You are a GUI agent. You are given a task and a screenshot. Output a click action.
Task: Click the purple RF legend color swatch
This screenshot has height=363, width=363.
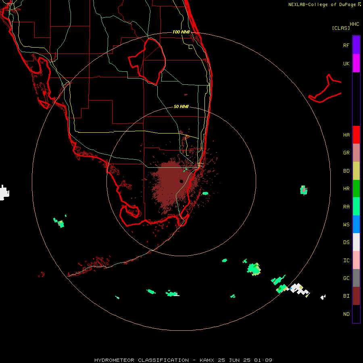356,45
